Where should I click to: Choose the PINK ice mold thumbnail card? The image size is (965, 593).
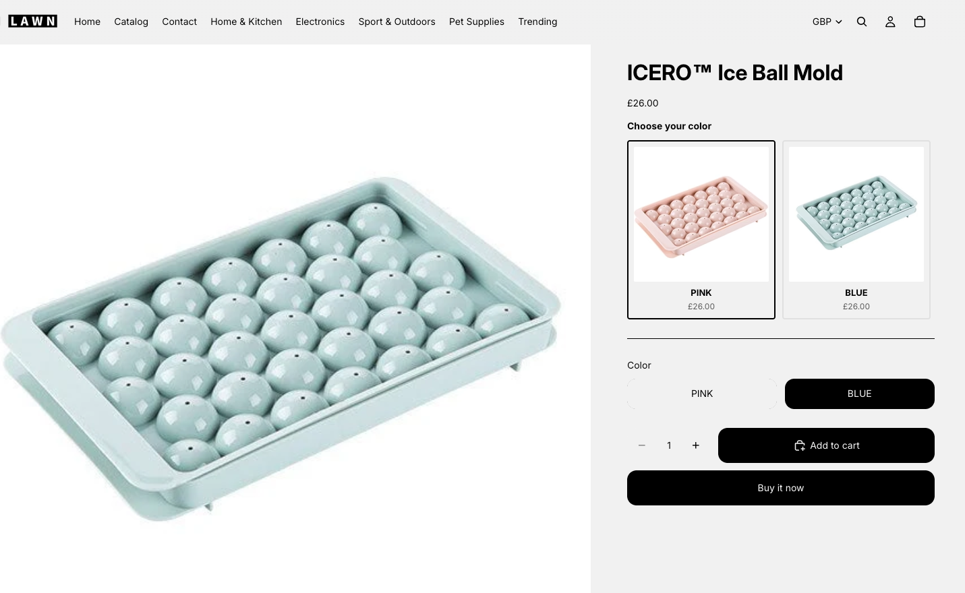pos(701,230)
